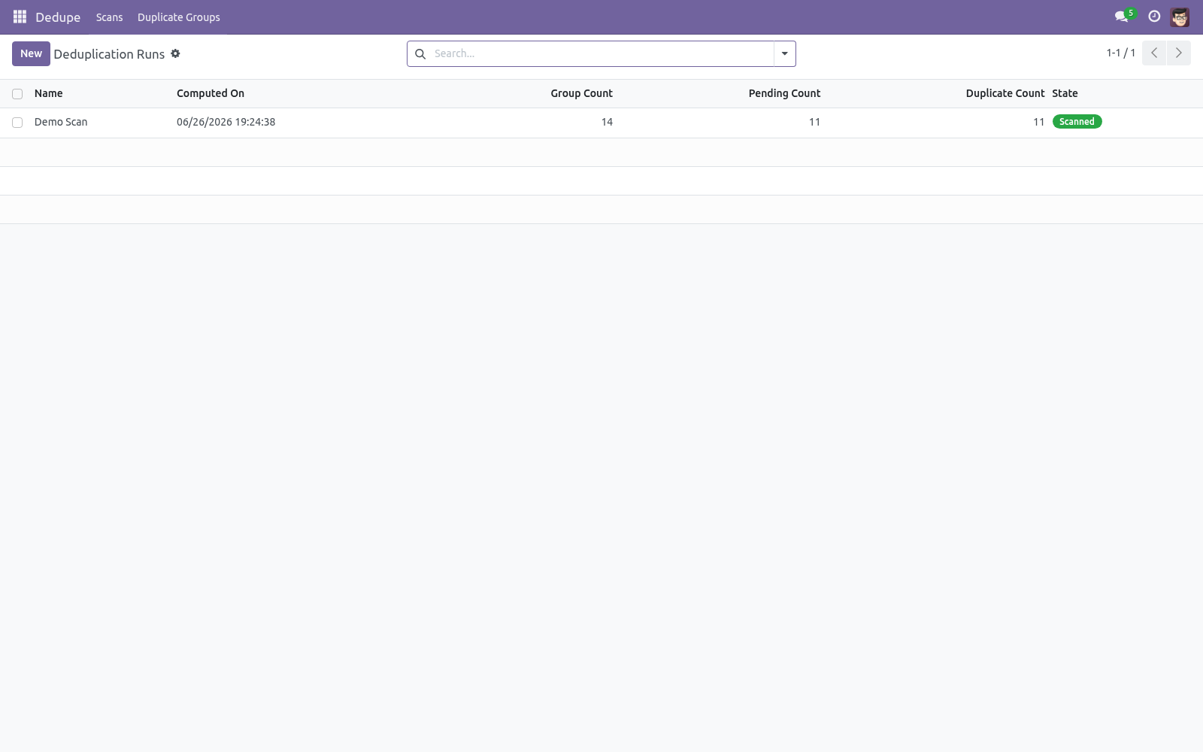Sort by the Group Count column

581,93
